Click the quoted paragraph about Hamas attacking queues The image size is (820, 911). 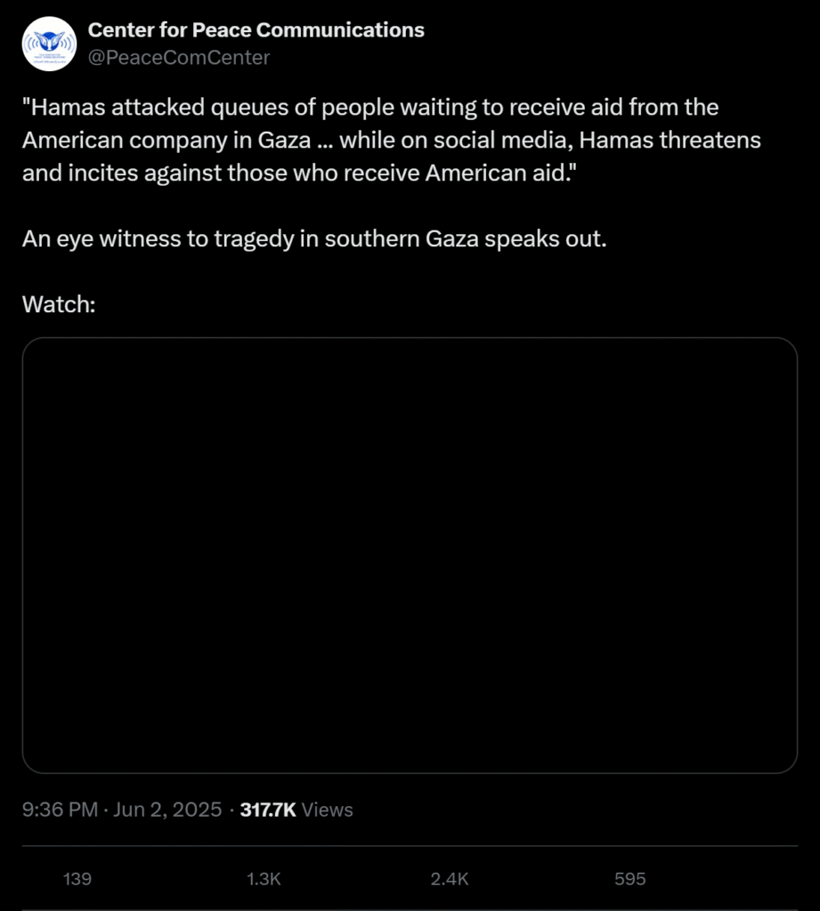392,140
